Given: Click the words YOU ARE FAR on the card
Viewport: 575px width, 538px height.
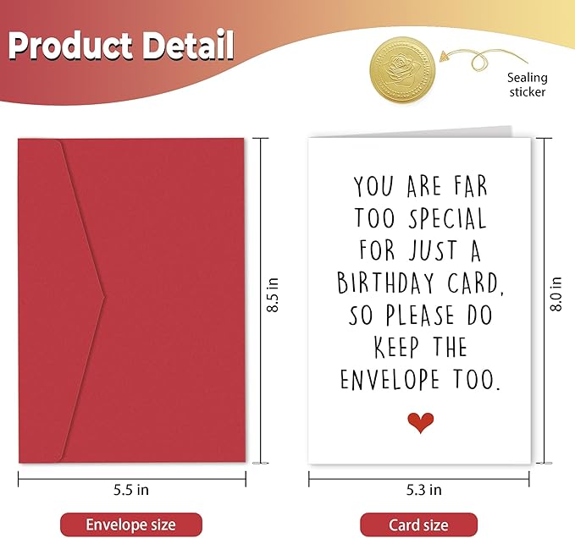Looking at the screenshot, I should click(x=420, y=186).
